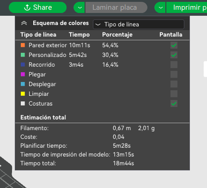Click the orange Pared exterior color swatch

click(23, 45)
